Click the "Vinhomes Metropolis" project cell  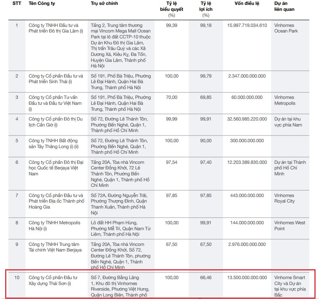pyautogui.click(x=285, y=100)
